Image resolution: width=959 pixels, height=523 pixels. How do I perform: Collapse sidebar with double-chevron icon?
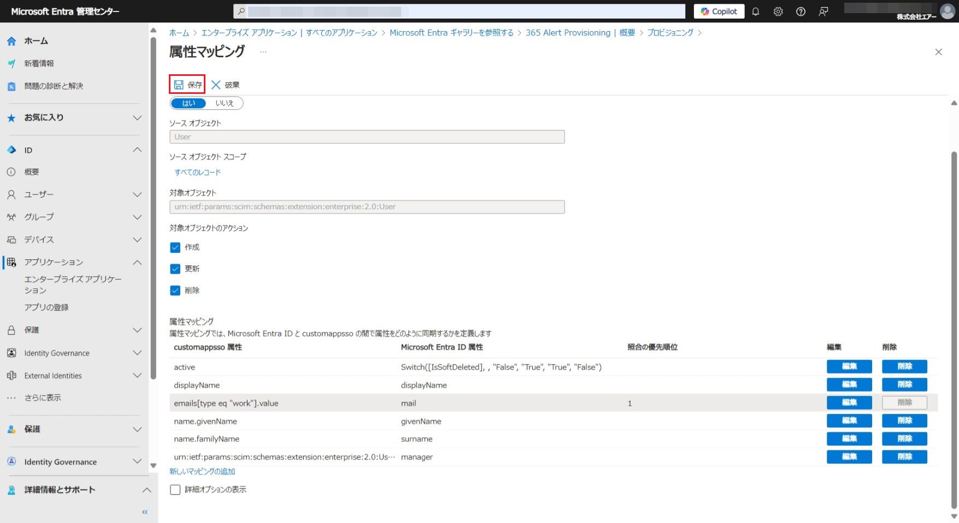point(145,512)
